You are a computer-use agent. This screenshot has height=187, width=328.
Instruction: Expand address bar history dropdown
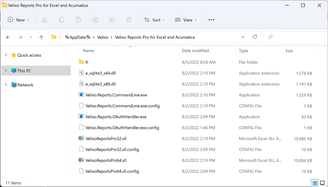pos(243,37)
